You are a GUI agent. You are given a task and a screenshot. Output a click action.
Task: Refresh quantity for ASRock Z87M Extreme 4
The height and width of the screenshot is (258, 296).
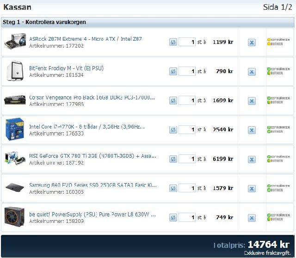tap(173, 42)
